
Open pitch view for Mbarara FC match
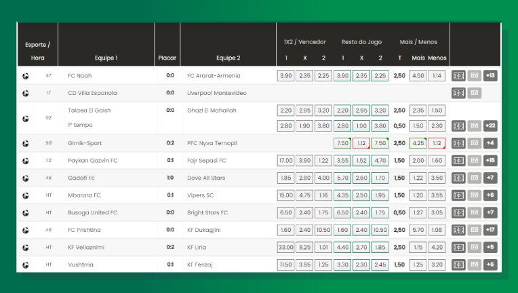(458, 195)
